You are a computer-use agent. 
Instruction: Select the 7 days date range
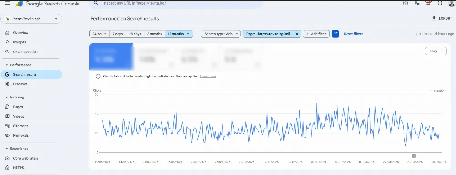point(118,34)
